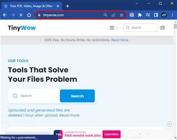The width and height of the screenshot is (177, 140).
Task: Go back using the browser back arrow
Action: [5, 15]
